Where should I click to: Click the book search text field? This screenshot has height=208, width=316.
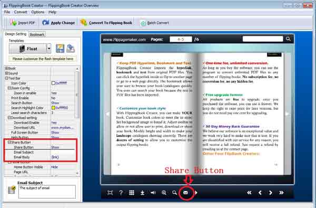pos(263,39)
